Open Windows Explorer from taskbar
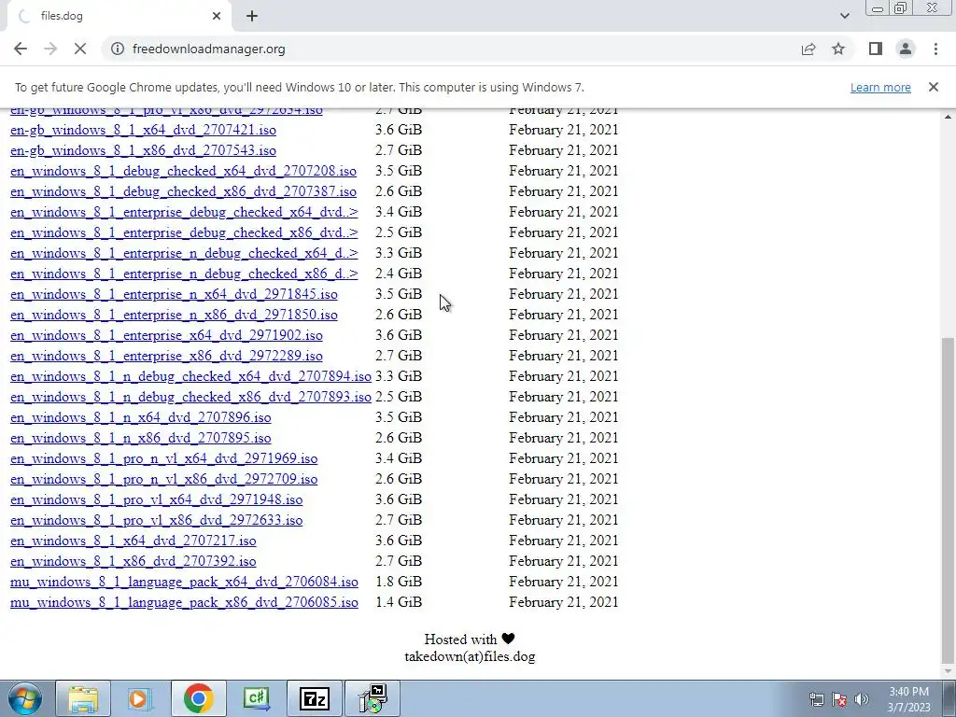956x717 pixels. (83, 698)
